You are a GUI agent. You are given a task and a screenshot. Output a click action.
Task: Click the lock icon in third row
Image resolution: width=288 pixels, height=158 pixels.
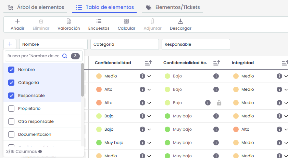pyautogui.click(x=219, y=103)
